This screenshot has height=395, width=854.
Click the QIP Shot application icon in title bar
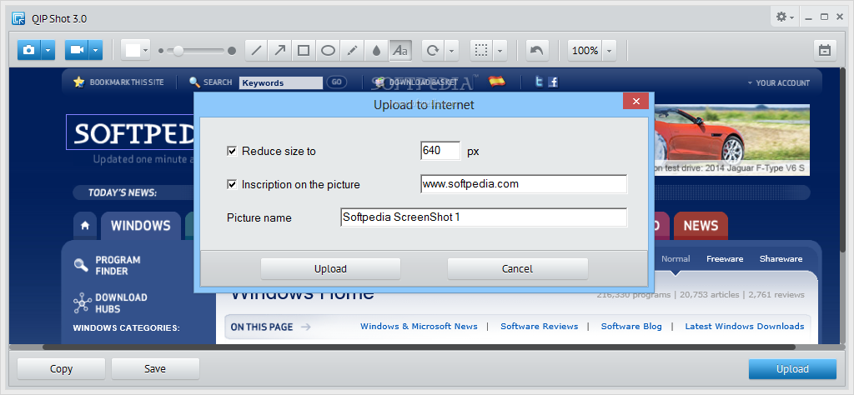[x=18, y=18]
